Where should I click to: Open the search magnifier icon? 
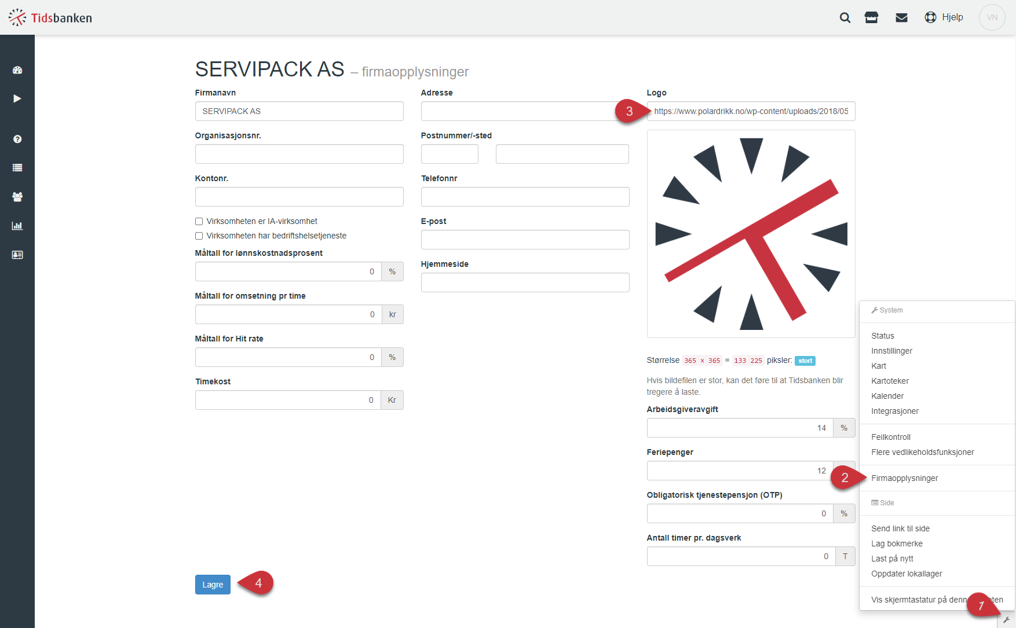[x=845, y=17]
